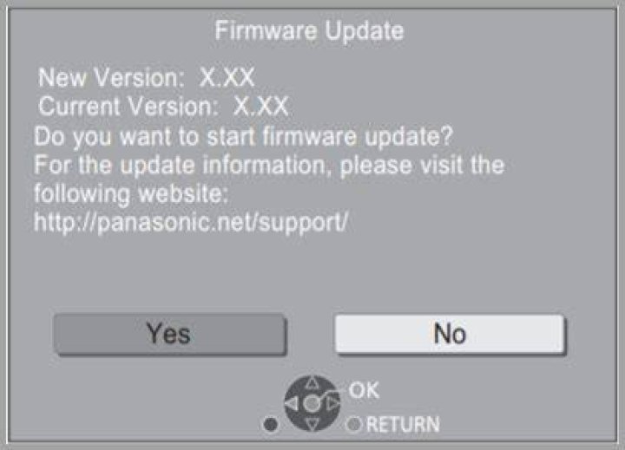
Task: Click the down arrow on the D-pad
Action: [312, 425]
